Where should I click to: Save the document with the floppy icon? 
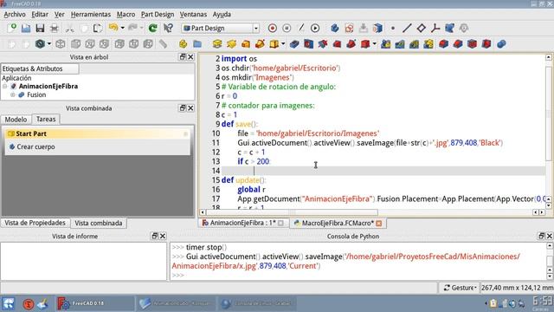[x=40, y=28]
